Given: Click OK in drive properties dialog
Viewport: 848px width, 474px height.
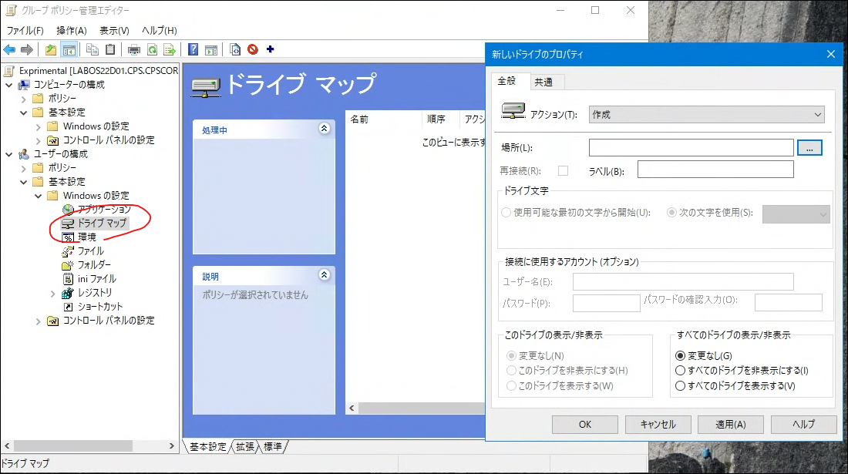Looking at the screenshot, I should 584,424.
